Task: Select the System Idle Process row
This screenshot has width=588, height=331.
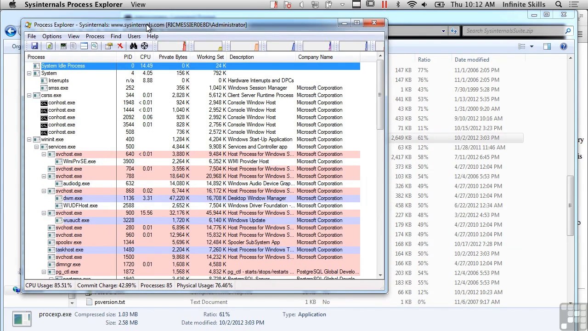Action: (x=193, y=66)
